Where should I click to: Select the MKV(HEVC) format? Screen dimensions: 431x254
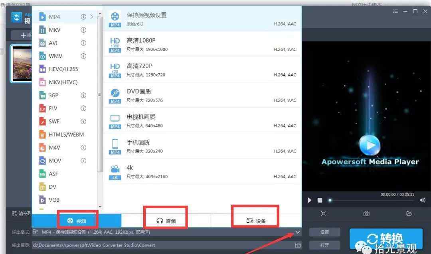click(x=64, y=82)
